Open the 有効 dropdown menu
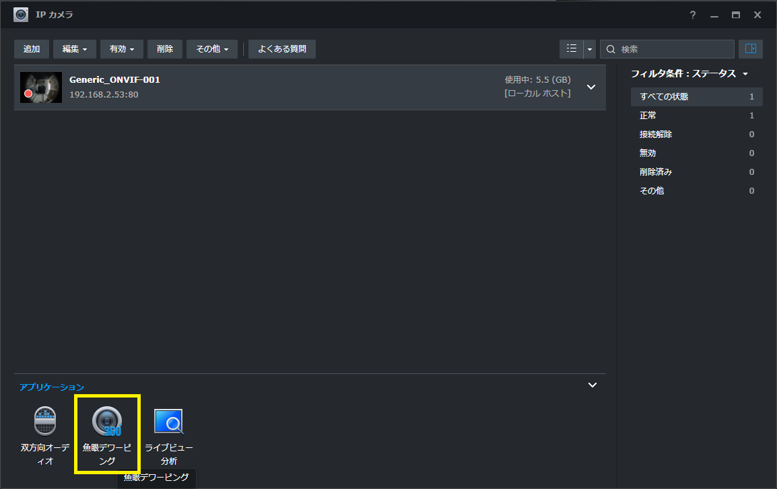Image resolution: width=777 pixels, height=489 pixels. [122, 49]
